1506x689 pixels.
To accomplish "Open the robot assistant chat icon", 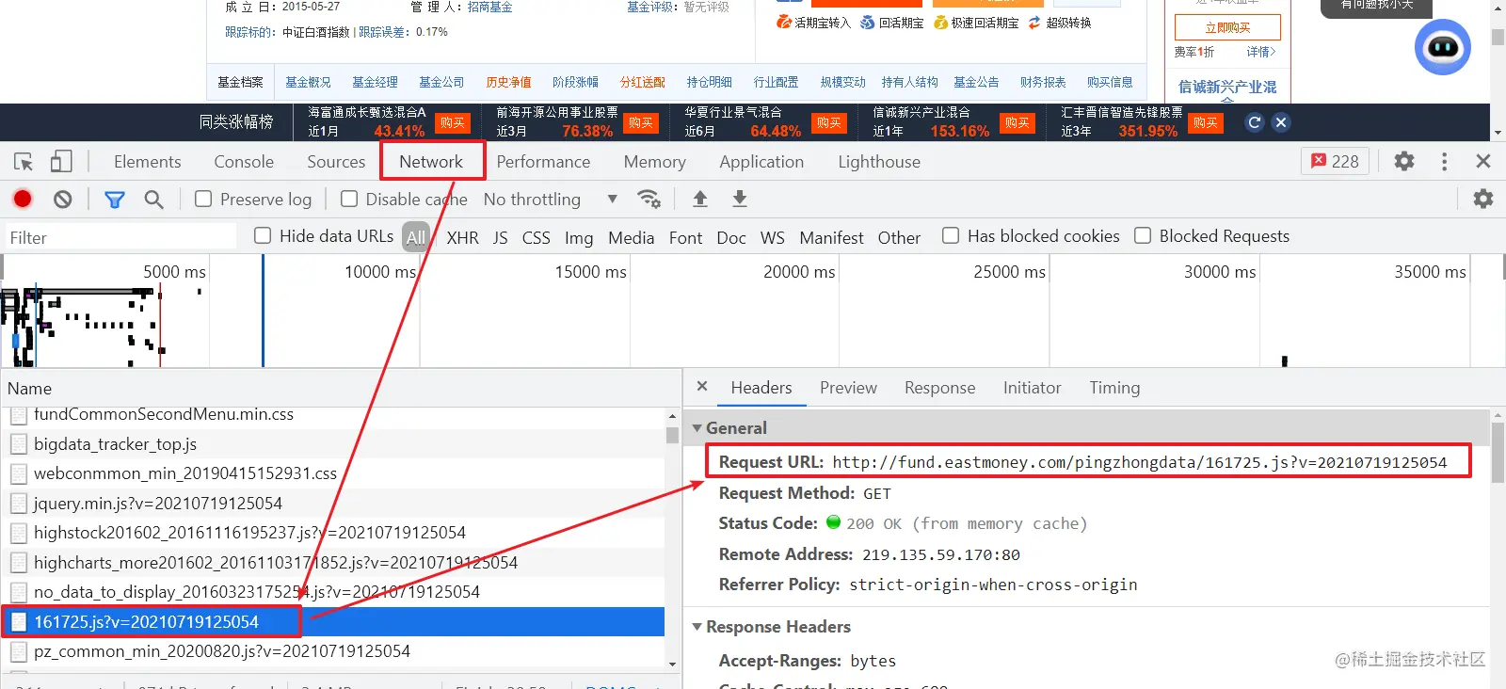I will click(x=1442, y=47).
